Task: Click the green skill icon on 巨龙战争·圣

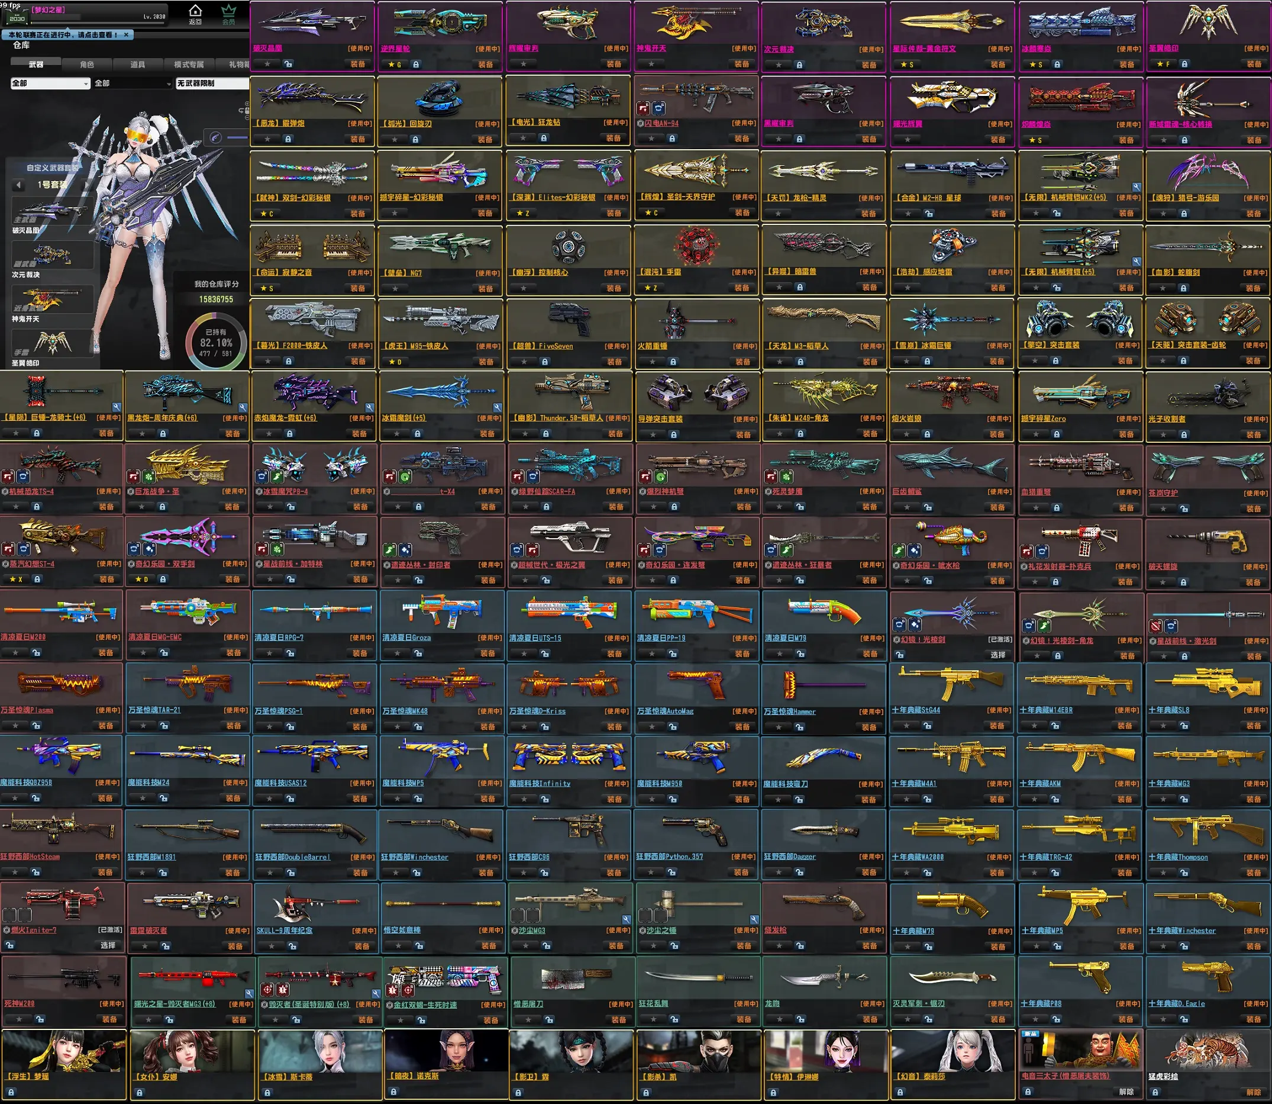Action: point(148,476)
